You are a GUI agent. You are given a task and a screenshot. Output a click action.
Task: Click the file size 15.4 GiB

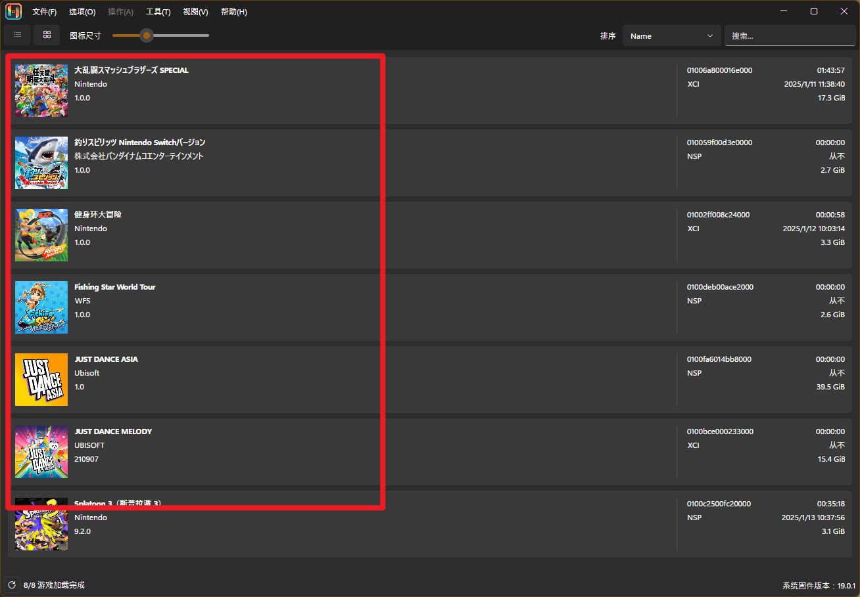[x=831, y=459]
